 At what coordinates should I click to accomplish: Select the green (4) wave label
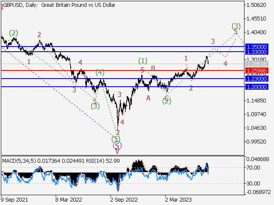point(100,72)
